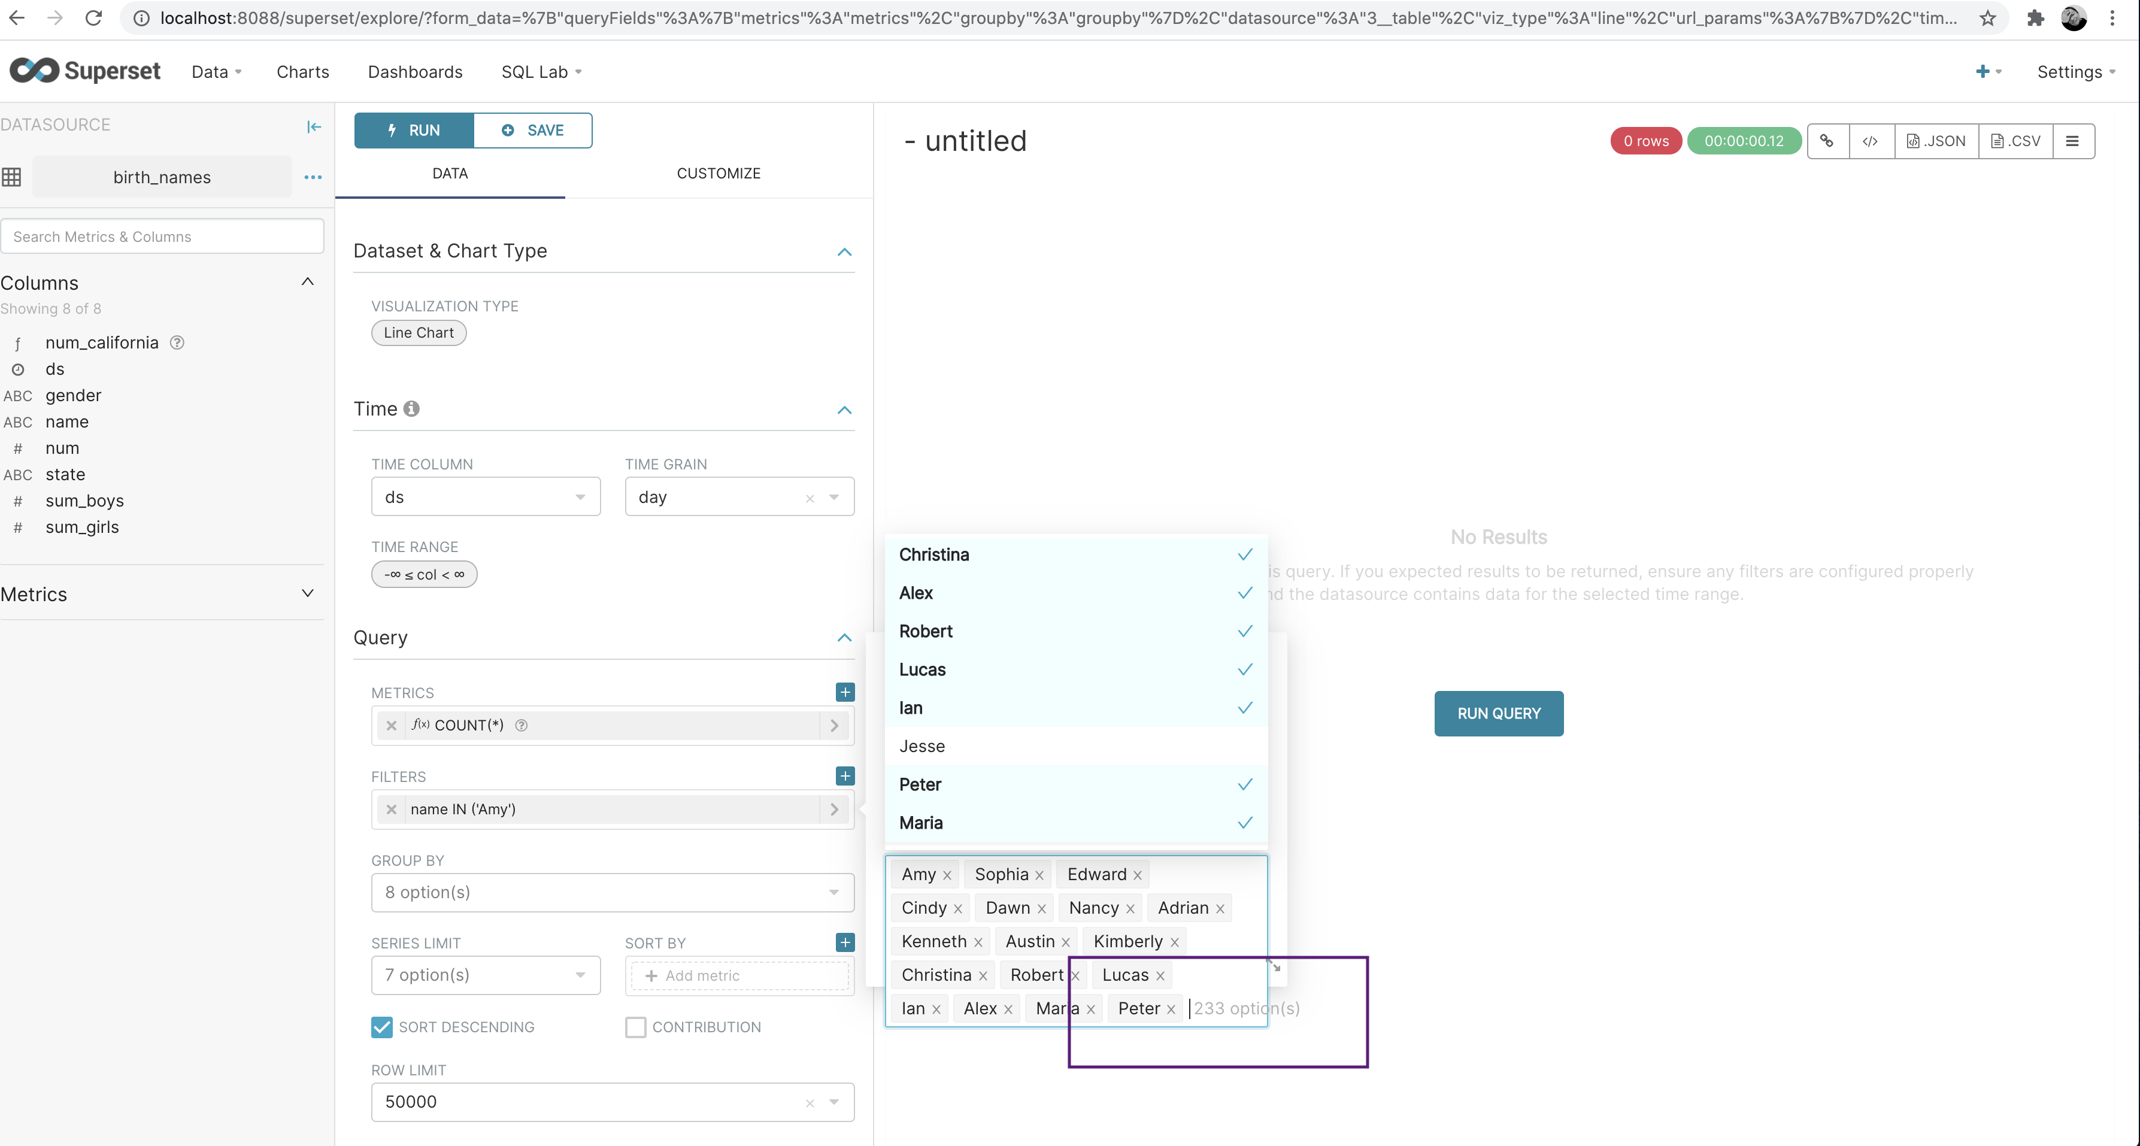
Task: Open the birth_names ellipsis options
Action: pos(313,177)
